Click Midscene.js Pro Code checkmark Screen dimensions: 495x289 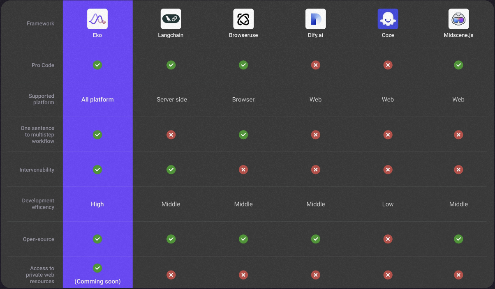[x=459, y=65]
